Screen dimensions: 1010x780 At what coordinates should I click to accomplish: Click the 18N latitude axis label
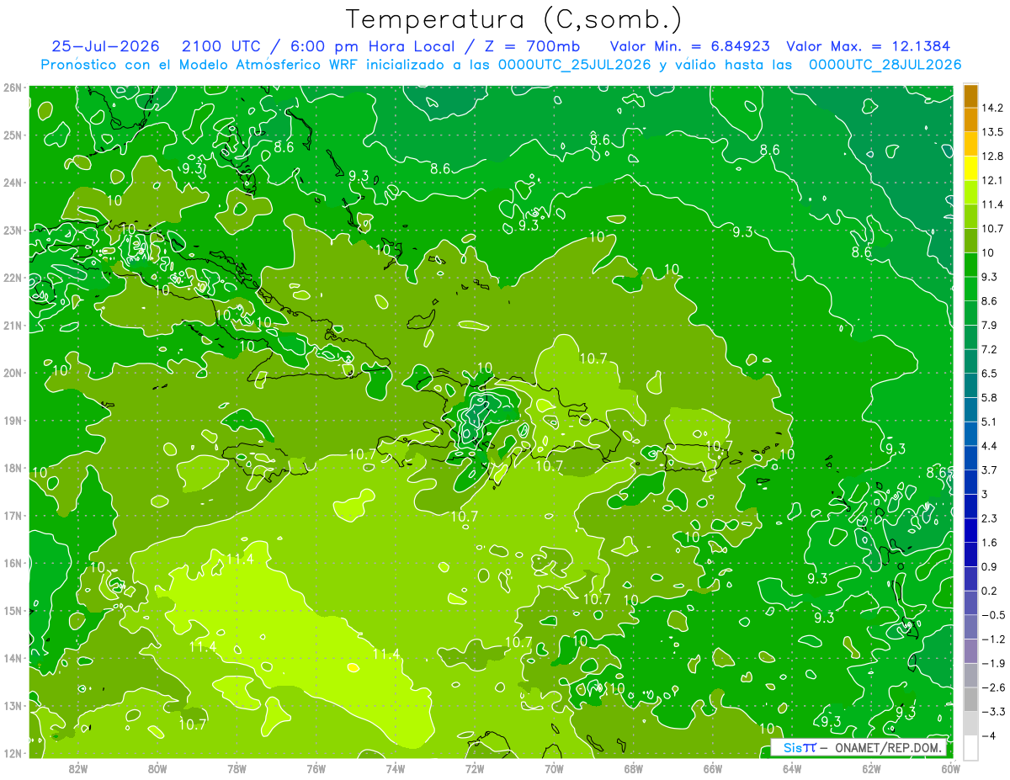pos(12,468)
